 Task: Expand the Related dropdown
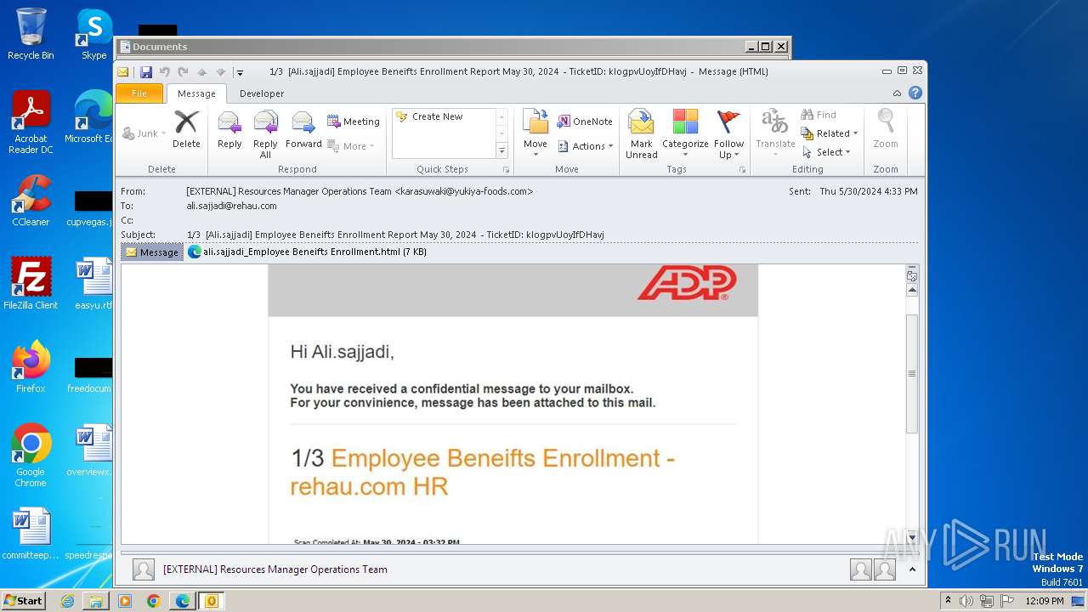click(x=830, y=133)
